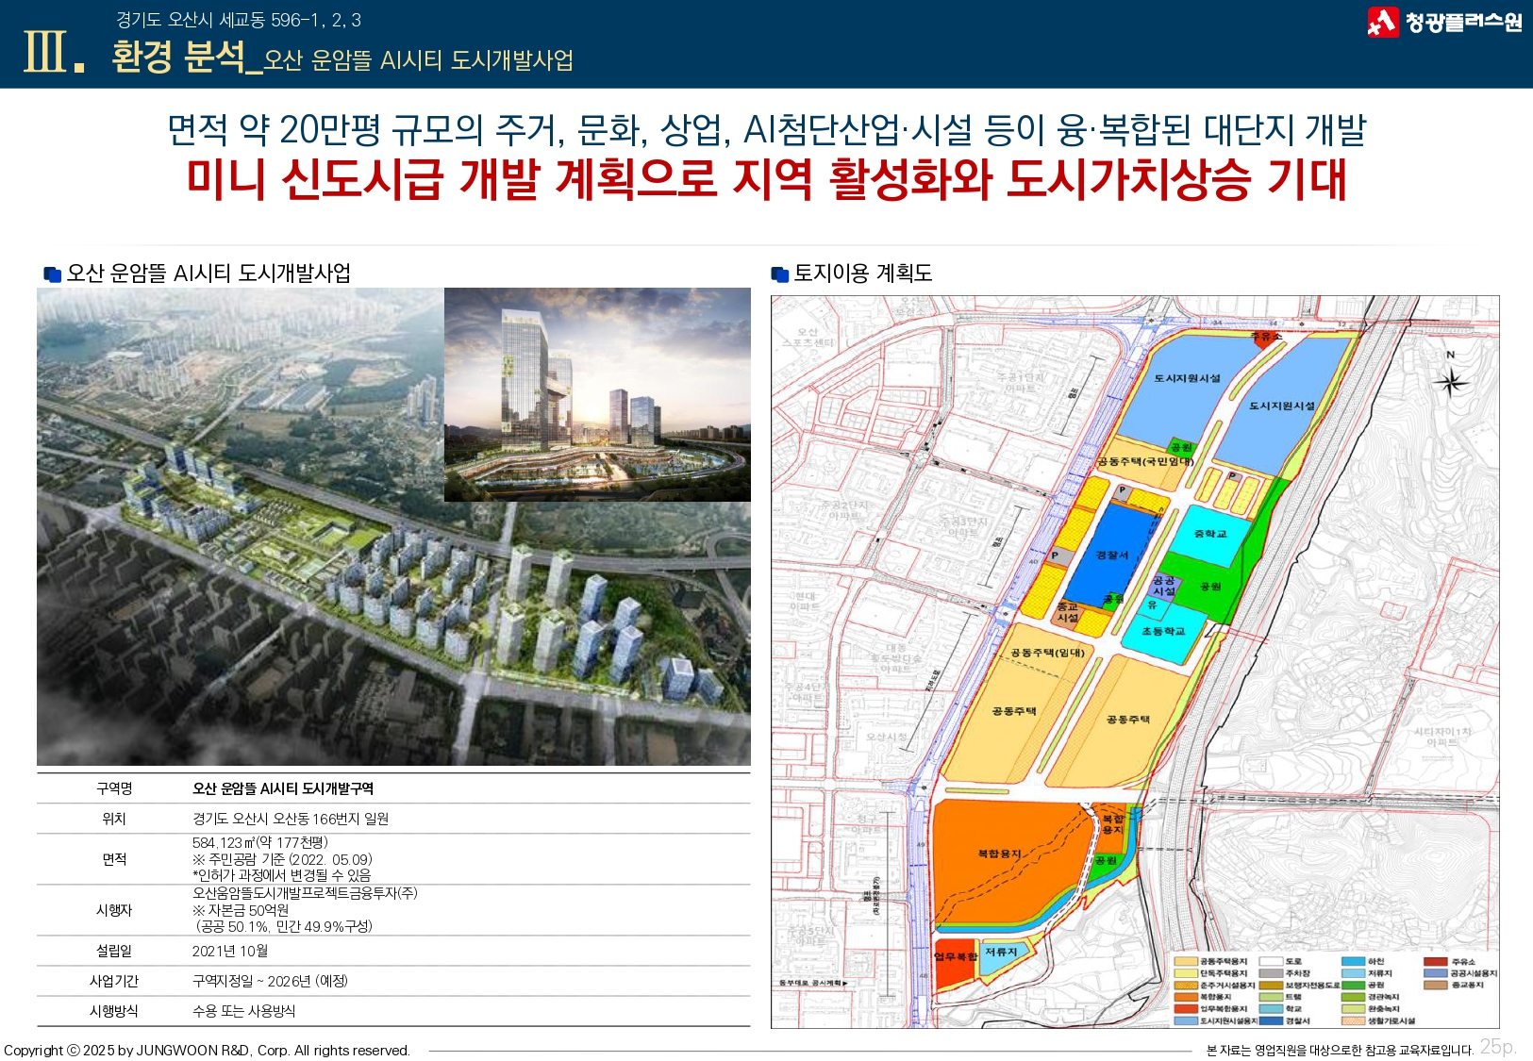Click the 중학교 zone label on the map
Screen dimensions: 1533x1061
[x=1209, y=534]
